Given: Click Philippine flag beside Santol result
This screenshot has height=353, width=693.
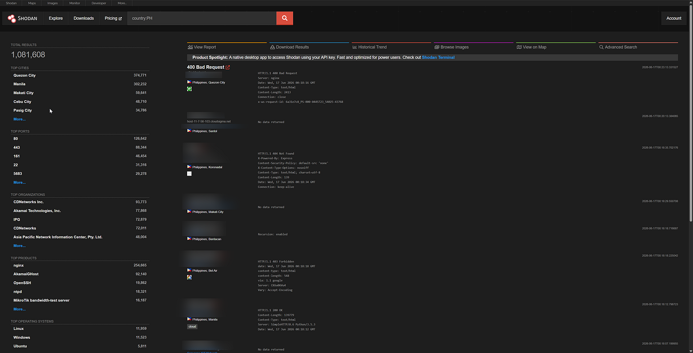Looking at the screenshot, I should click(189, 131).
